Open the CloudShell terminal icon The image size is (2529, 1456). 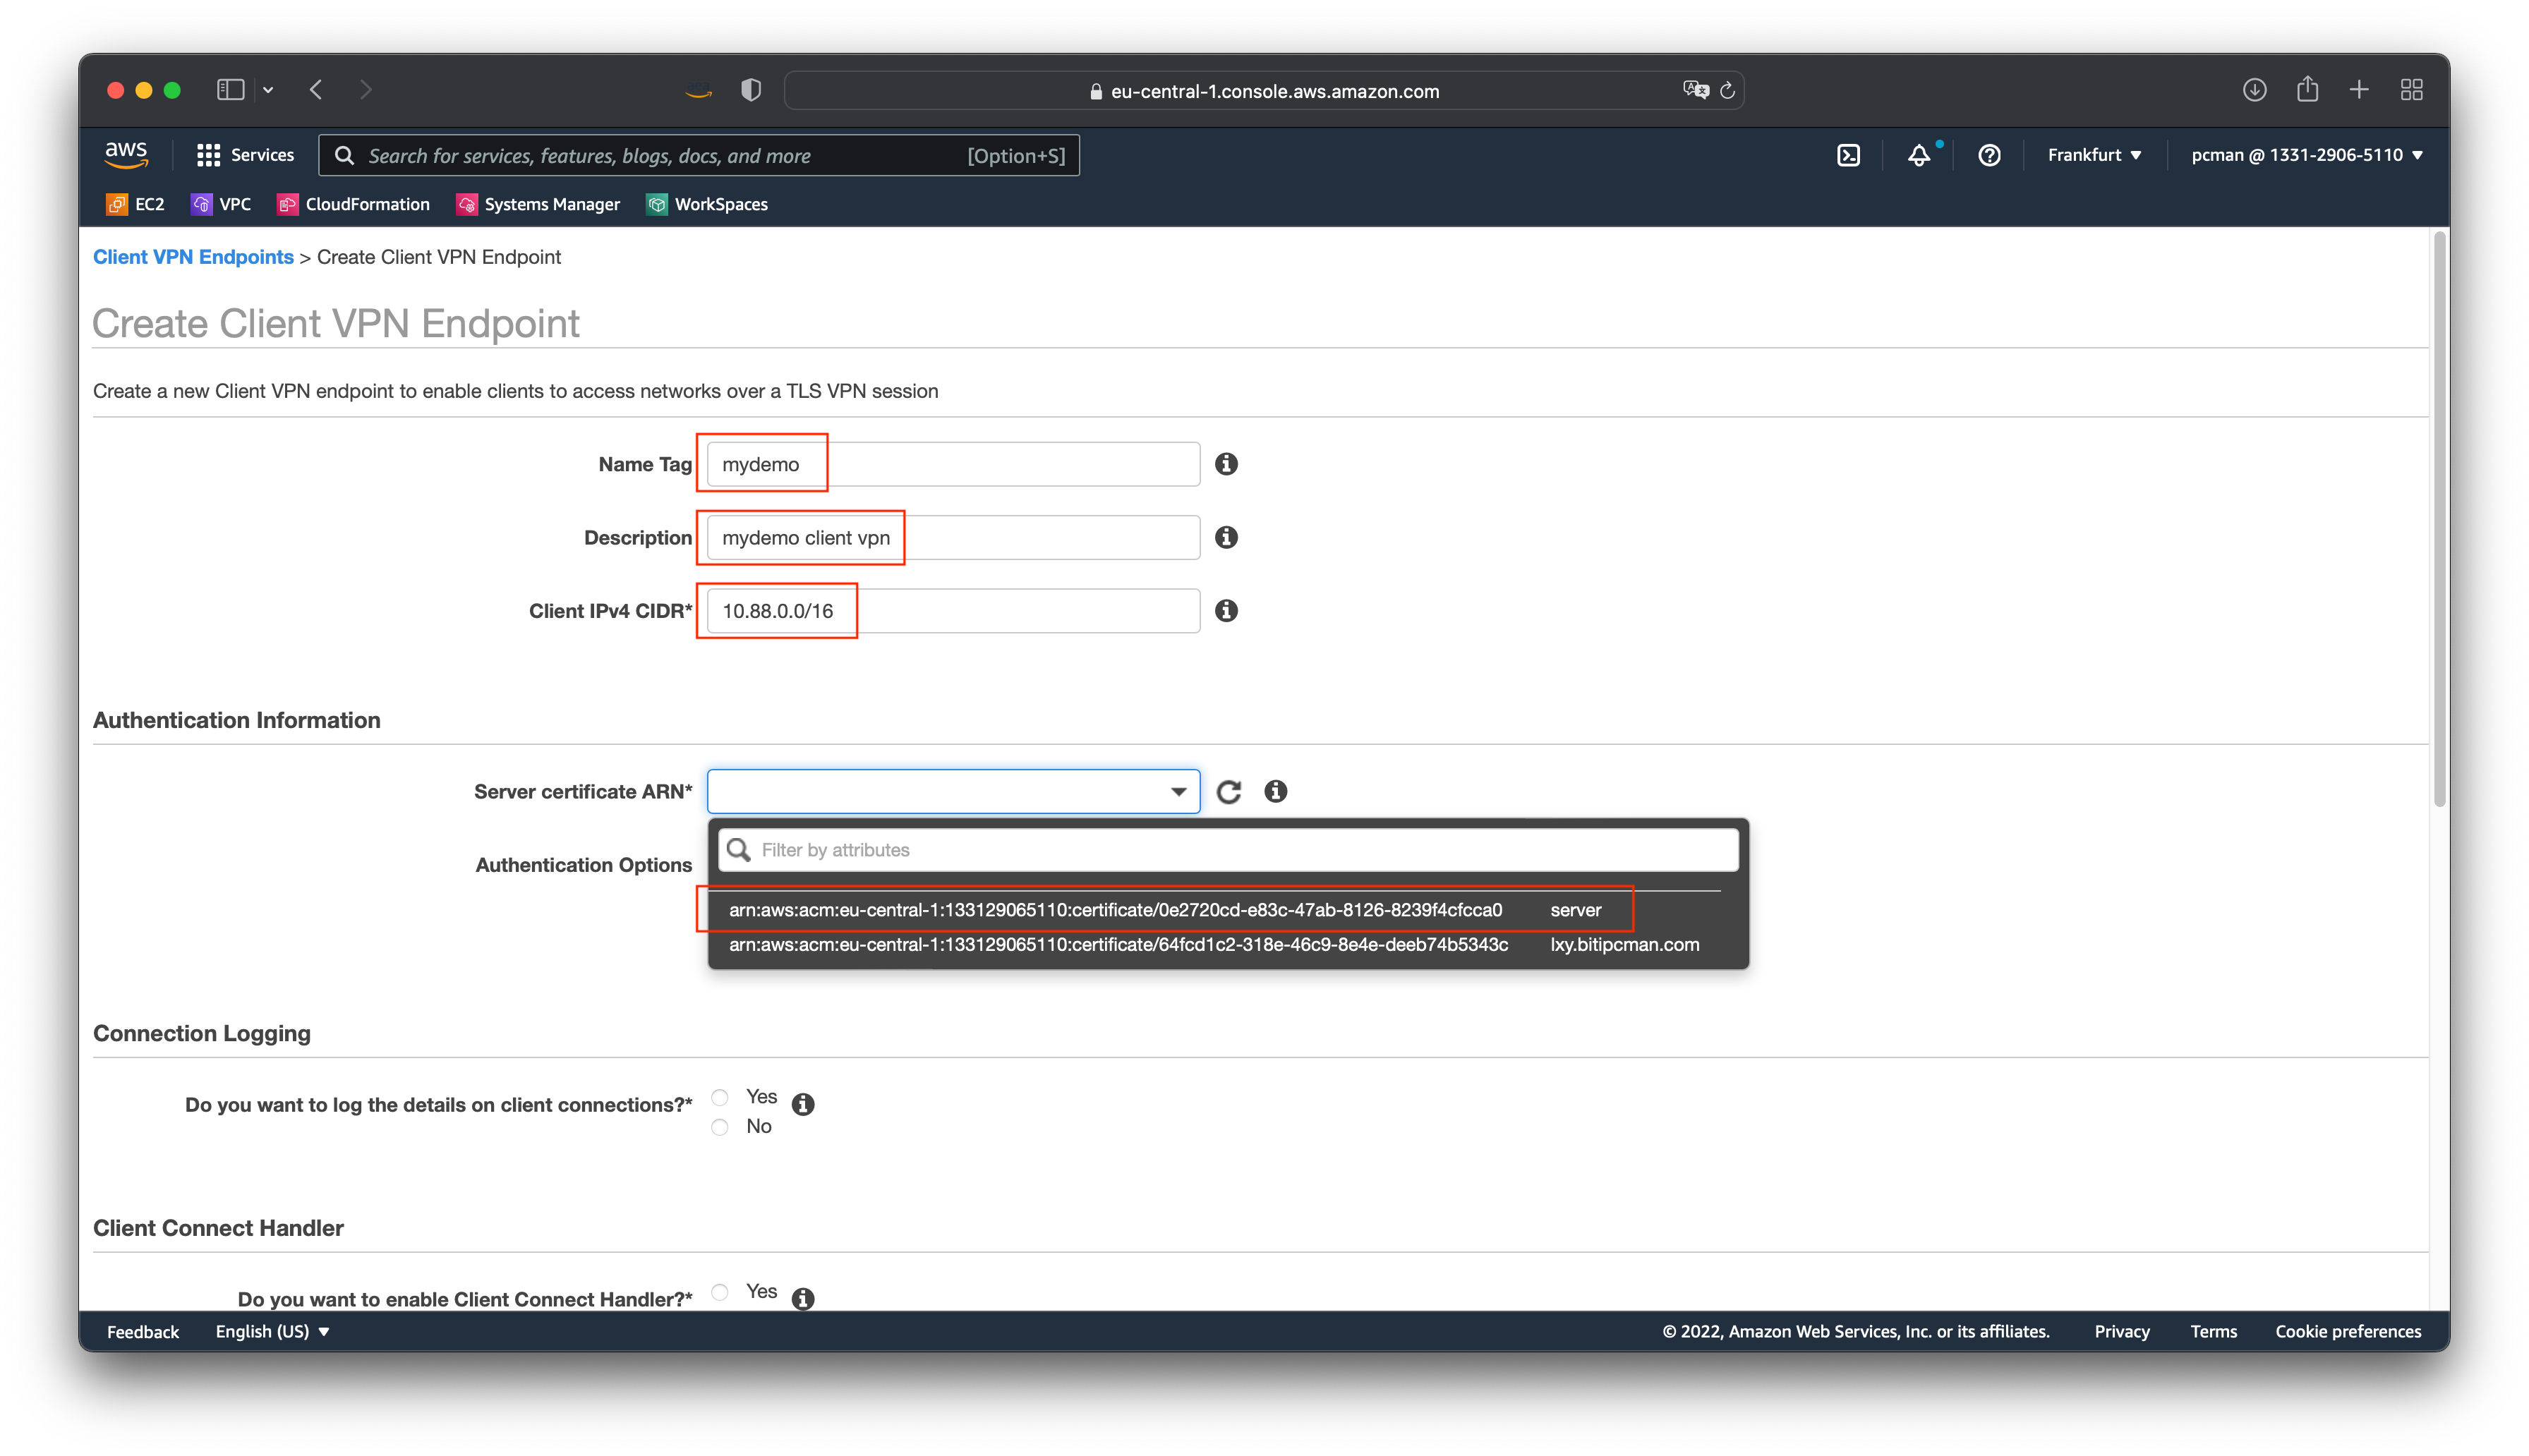pos(1848,155)
